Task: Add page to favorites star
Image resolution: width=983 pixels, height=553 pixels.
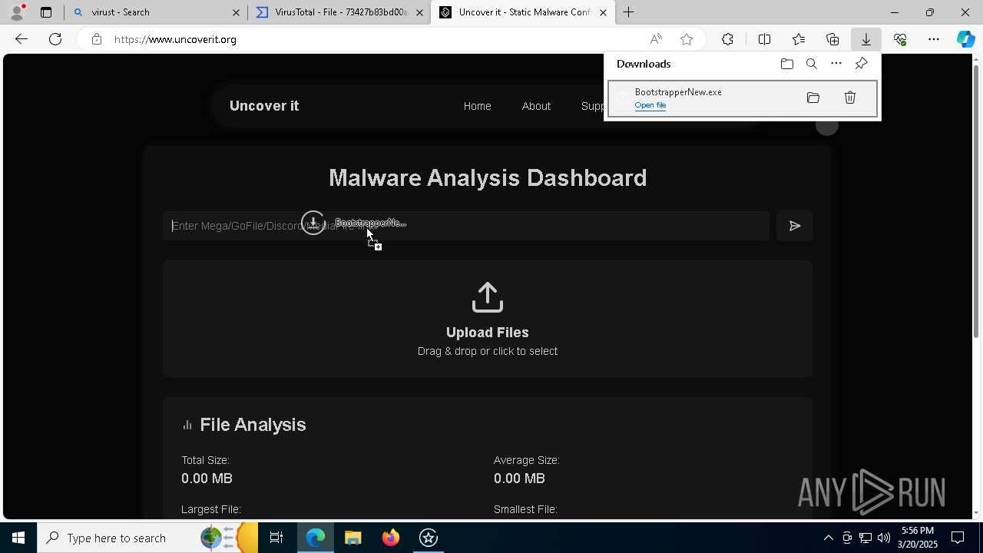Action: [687, 39]
